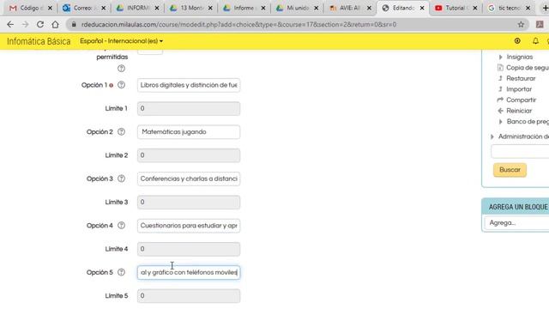549x309 pixels.
Task: Click the Límite 4 field
Action: (x=189, y=249)
